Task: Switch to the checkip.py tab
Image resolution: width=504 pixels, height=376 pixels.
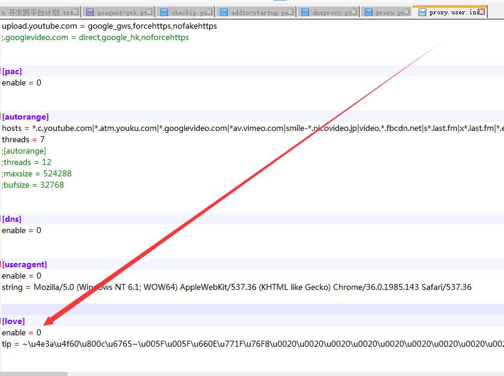Action: pyautogui.click(x=187, y=12)
